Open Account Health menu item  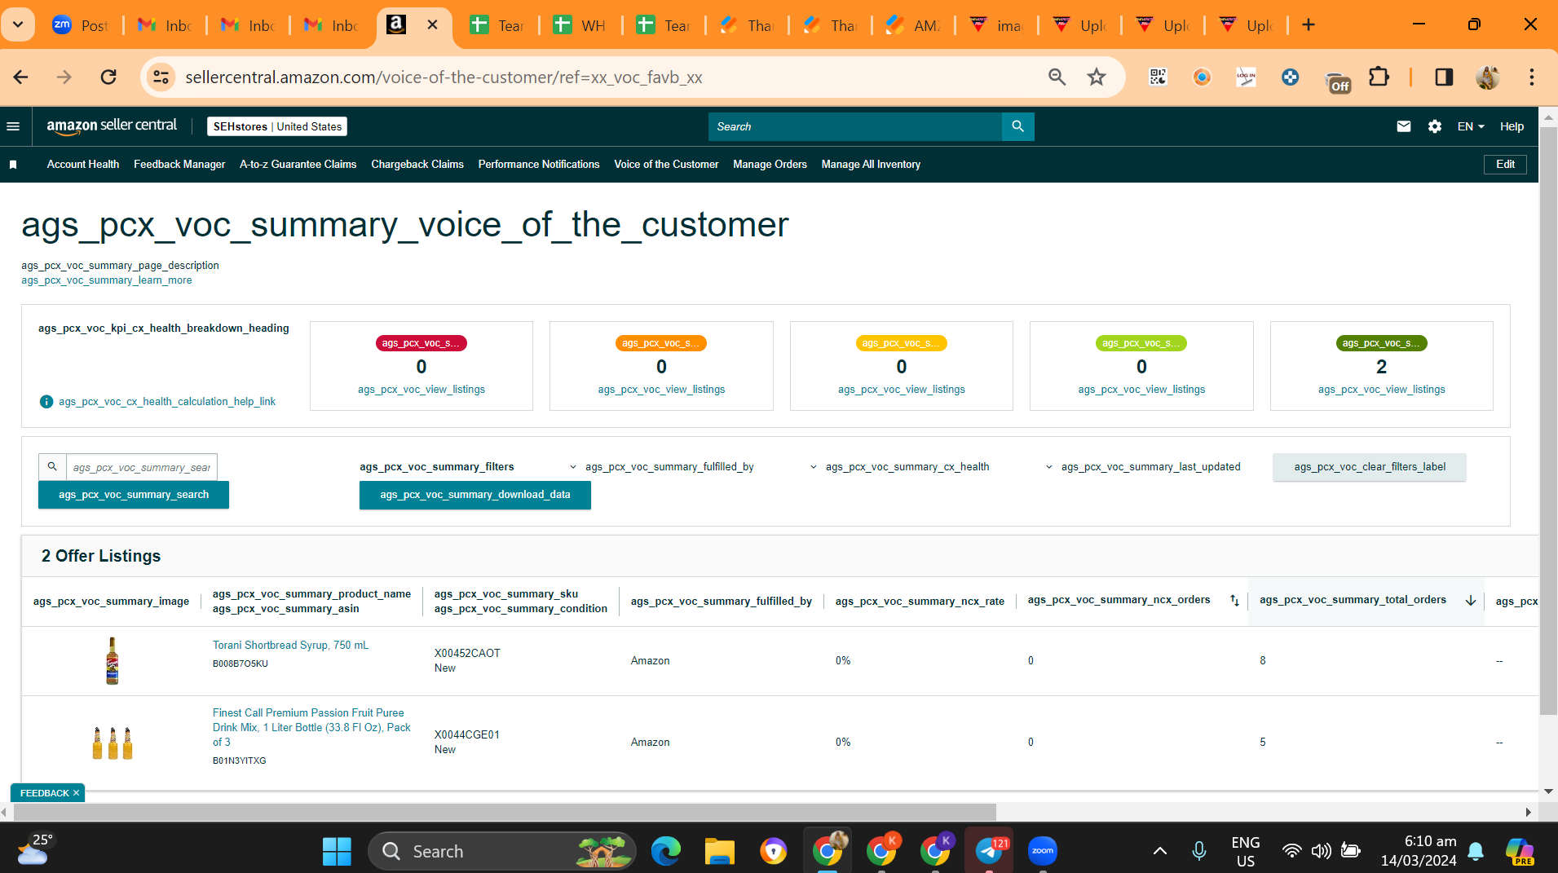(x=83, y=165)
